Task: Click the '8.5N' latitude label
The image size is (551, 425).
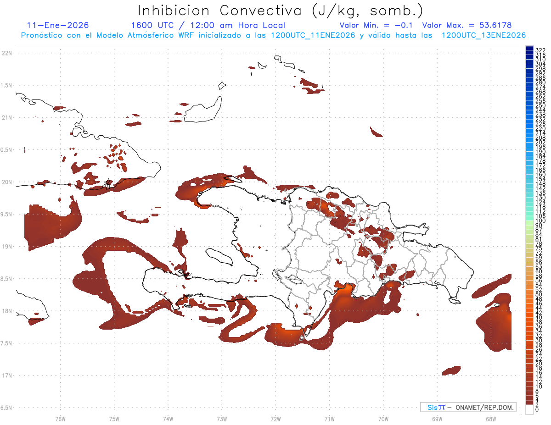Action: (x=7, y=279)
